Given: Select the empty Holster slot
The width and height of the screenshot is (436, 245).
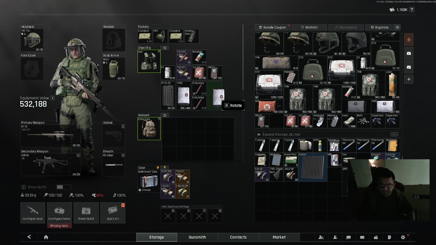Looking at the screenshot, I should [x=114, y=136].
